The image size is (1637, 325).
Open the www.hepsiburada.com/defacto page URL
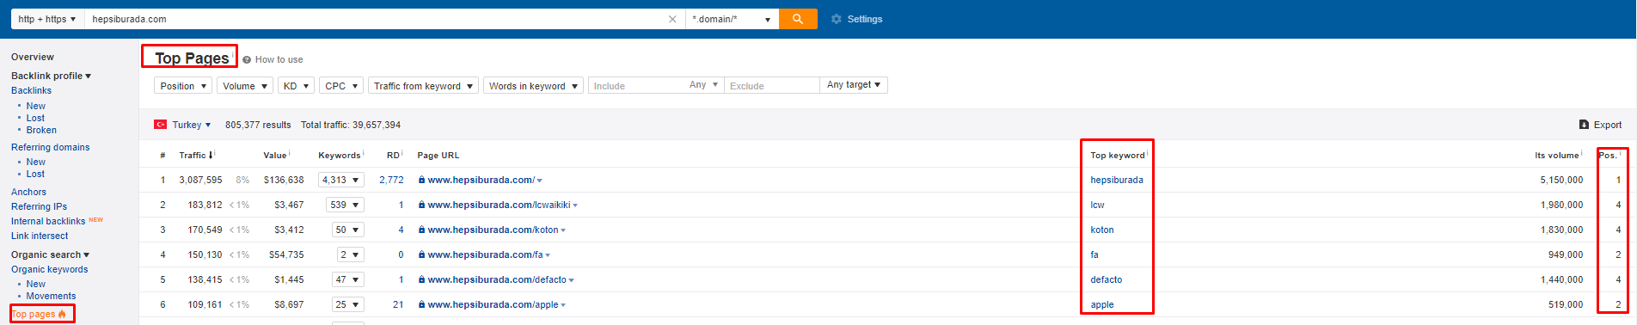[497, 279]
